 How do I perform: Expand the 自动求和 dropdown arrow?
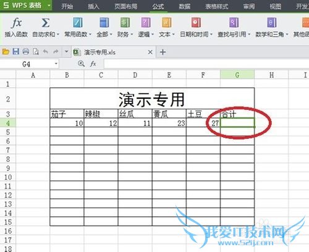(x=58, y=35)
